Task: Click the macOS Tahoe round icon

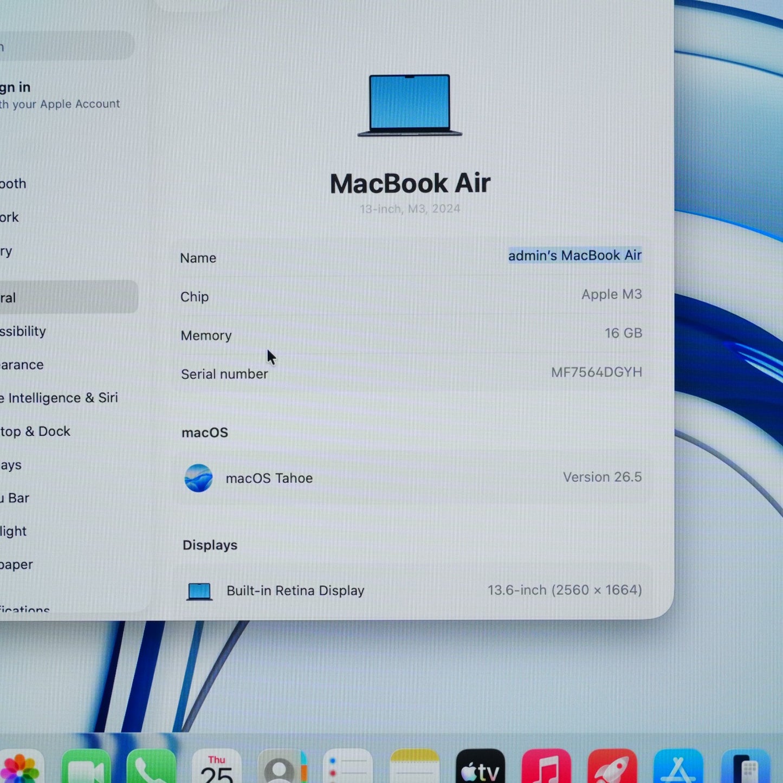Action: [198, 478]
